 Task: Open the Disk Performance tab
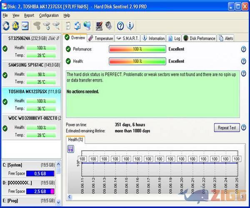pyautogui.click(x=199, y=38)
